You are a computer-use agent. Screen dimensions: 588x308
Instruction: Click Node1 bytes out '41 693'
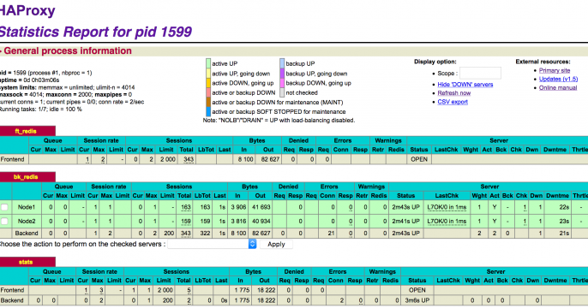[261, 207]
